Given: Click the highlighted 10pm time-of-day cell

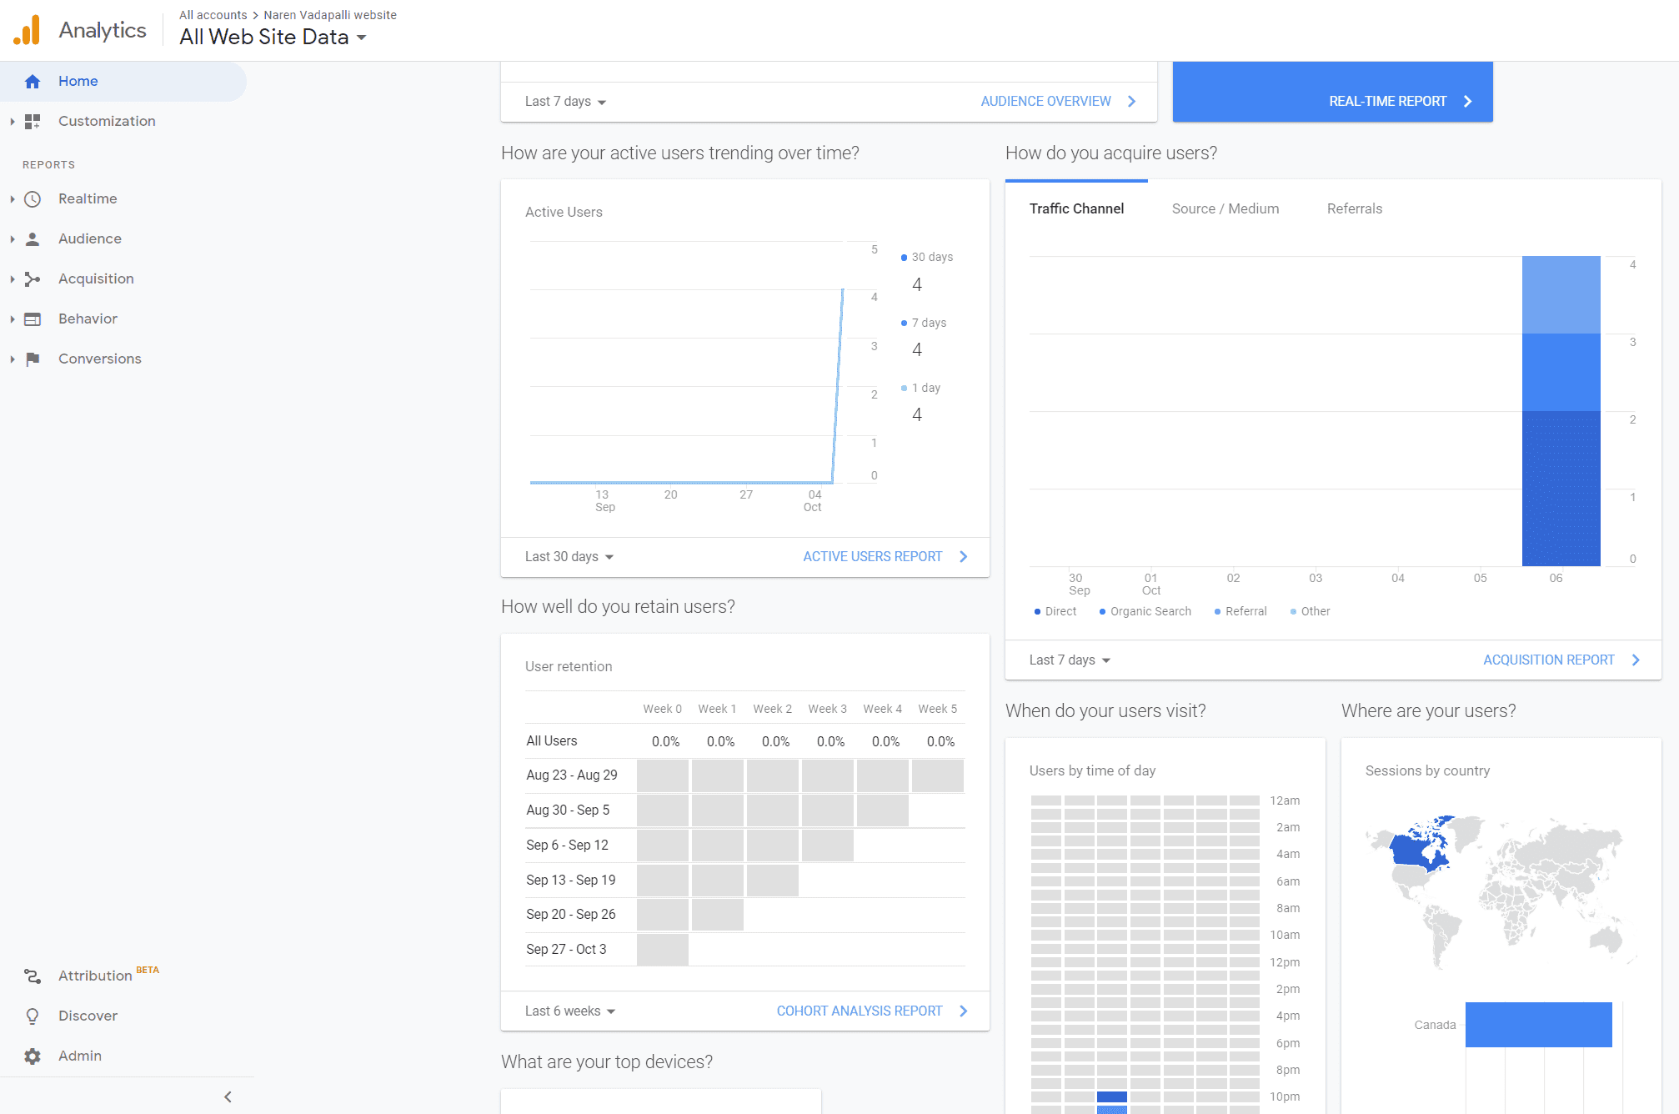Looking at the screenshot, I should [x=1111, y=1097].
